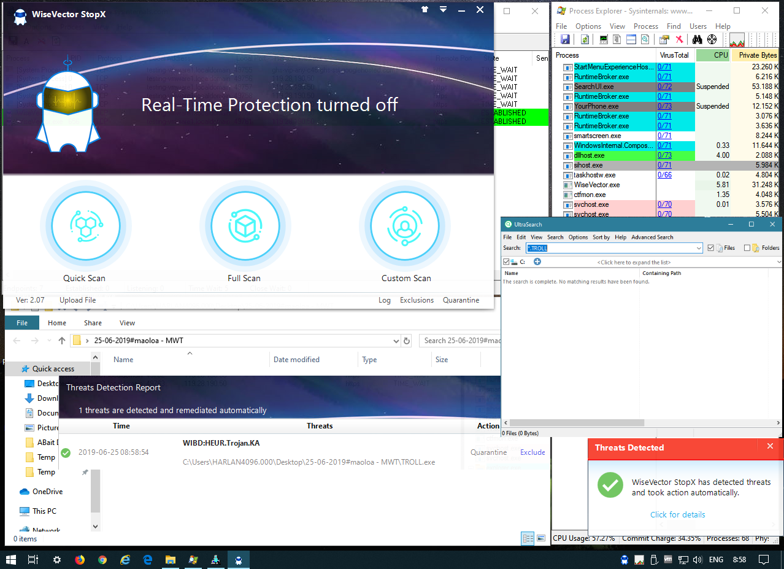Open the UltraSearch search box history dropdown

(699, 248)
